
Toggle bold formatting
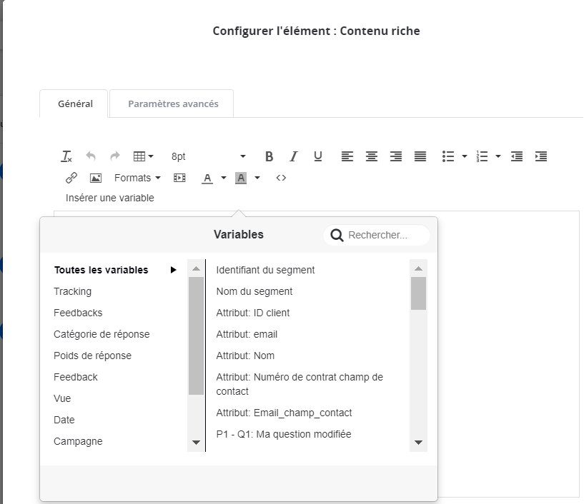click(269, 156)
